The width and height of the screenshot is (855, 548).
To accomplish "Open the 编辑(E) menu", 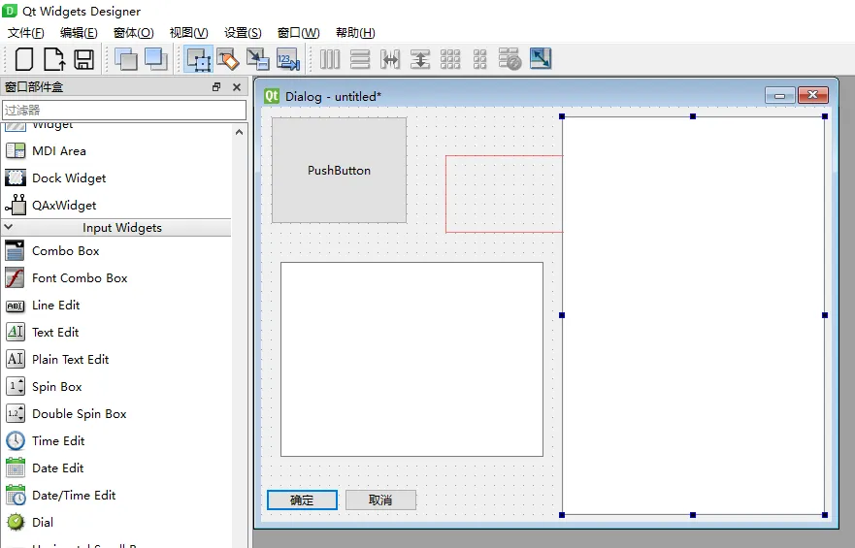I will [x=79, y=33].
